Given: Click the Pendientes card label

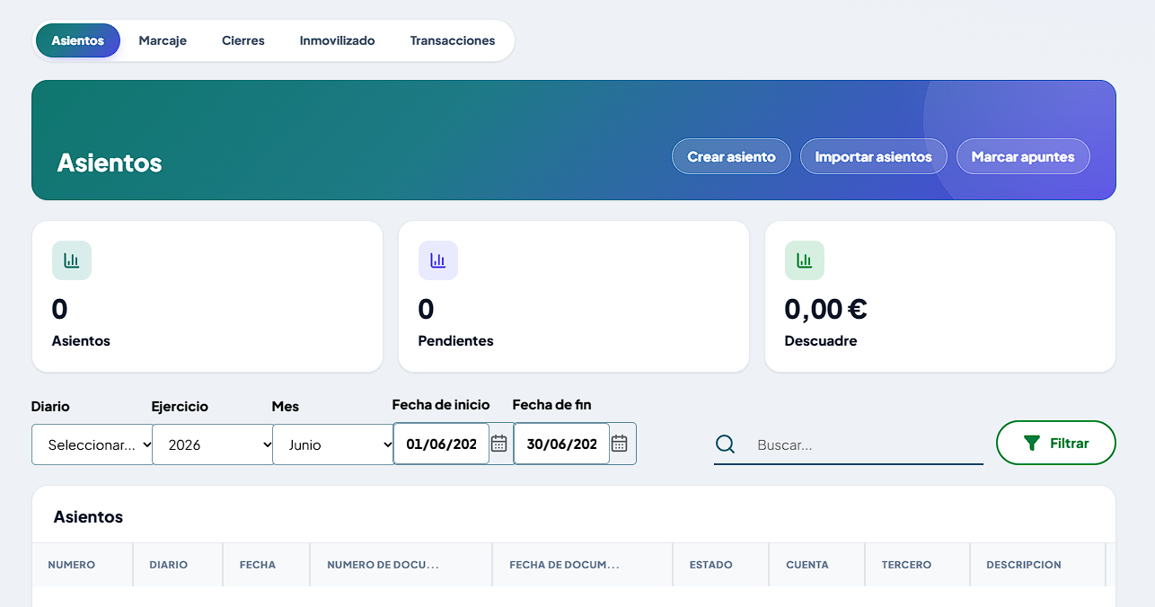Looking at the screenshot, I should [456, 341].
